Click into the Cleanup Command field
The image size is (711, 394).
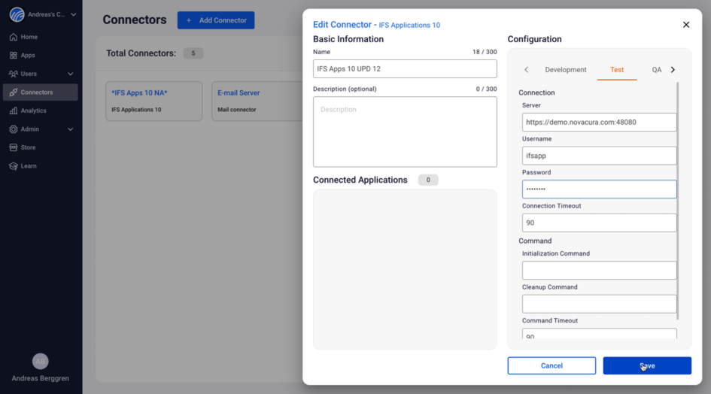click(x=599, y=304)
